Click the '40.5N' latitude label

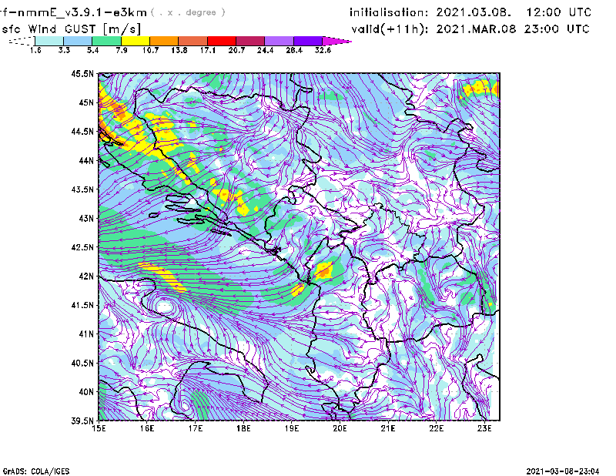pos(82,363)
